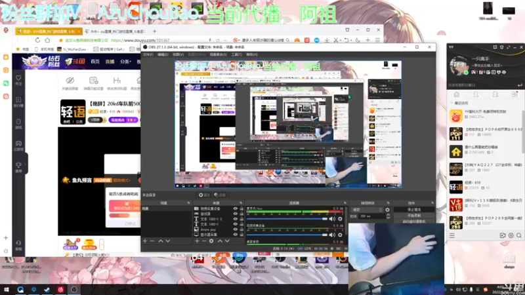Move selected source up in OBS list
This screenshot has height=295, width=525.
pyautogui.click(x=220, y=241)
